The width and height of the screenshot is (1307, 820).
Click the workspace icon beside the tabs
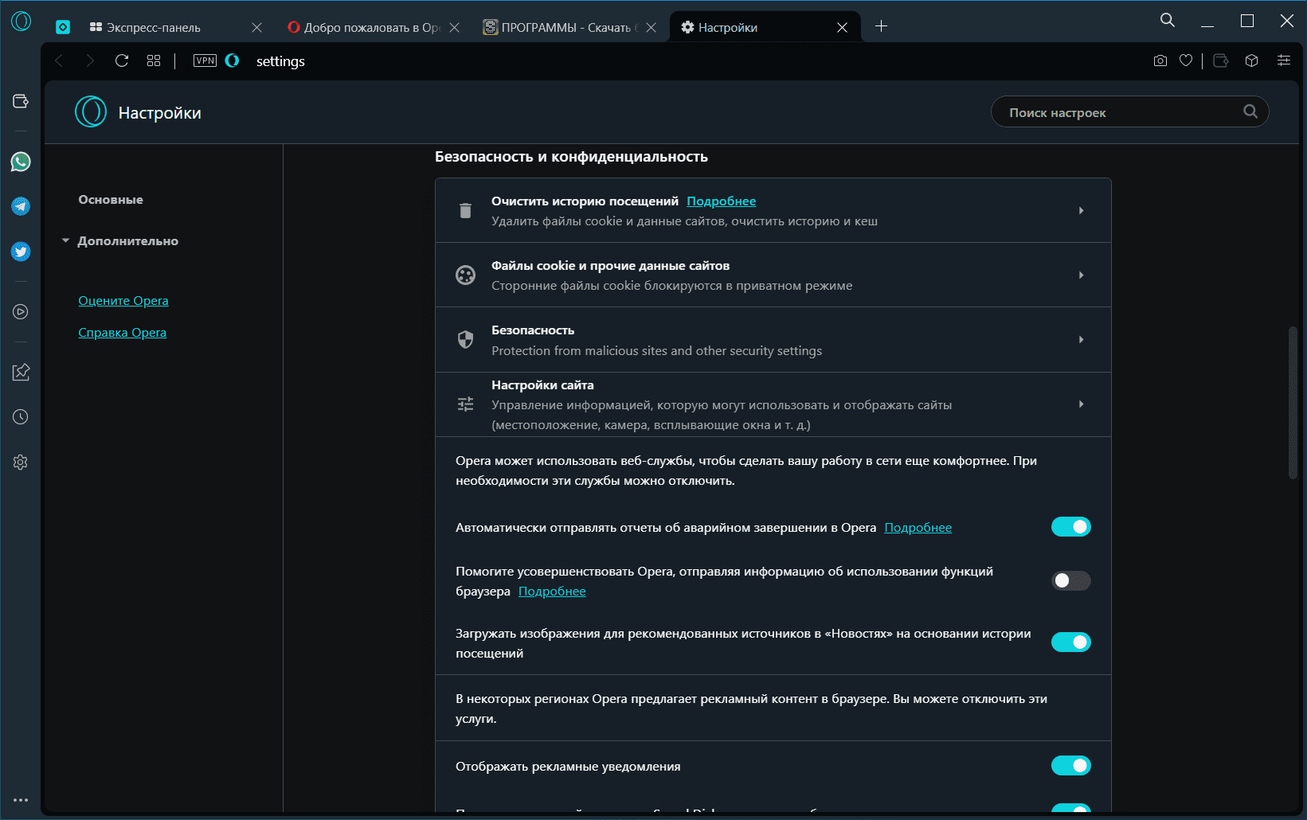coord(63,27)
